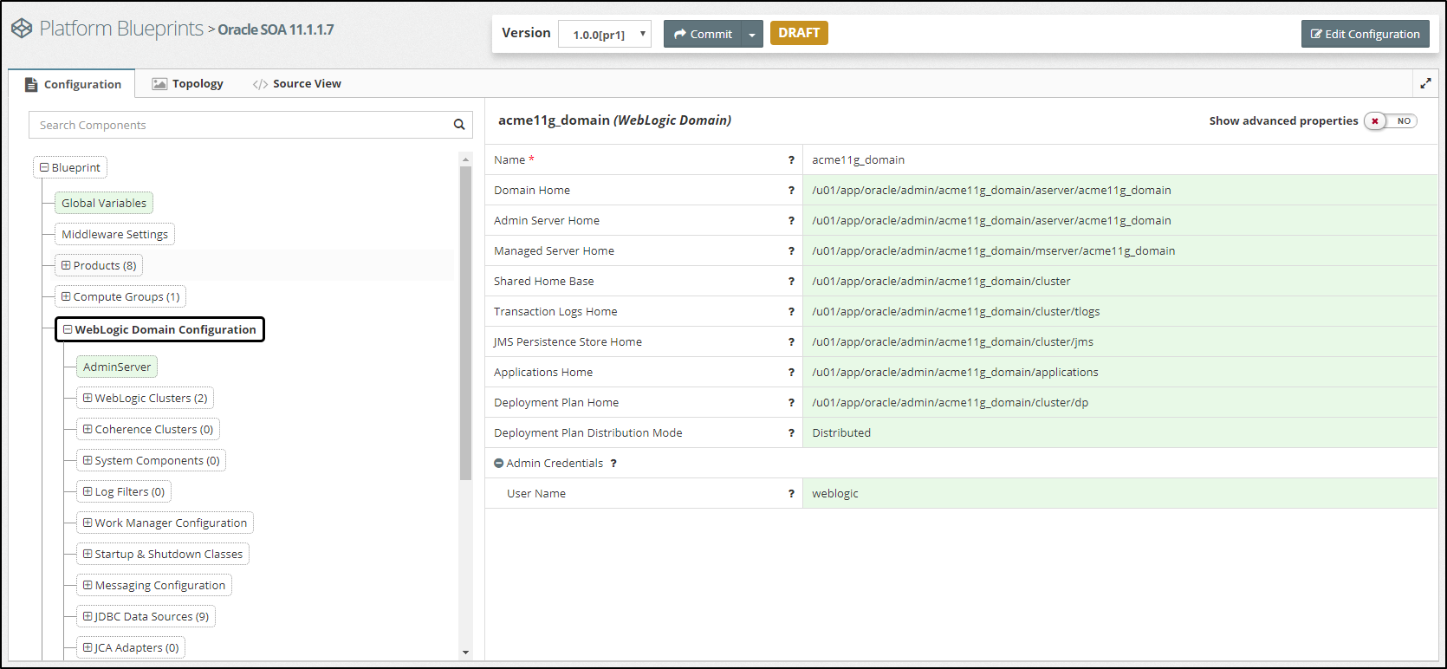
Task: Open the Source View tab
Action: pos(297,84)
